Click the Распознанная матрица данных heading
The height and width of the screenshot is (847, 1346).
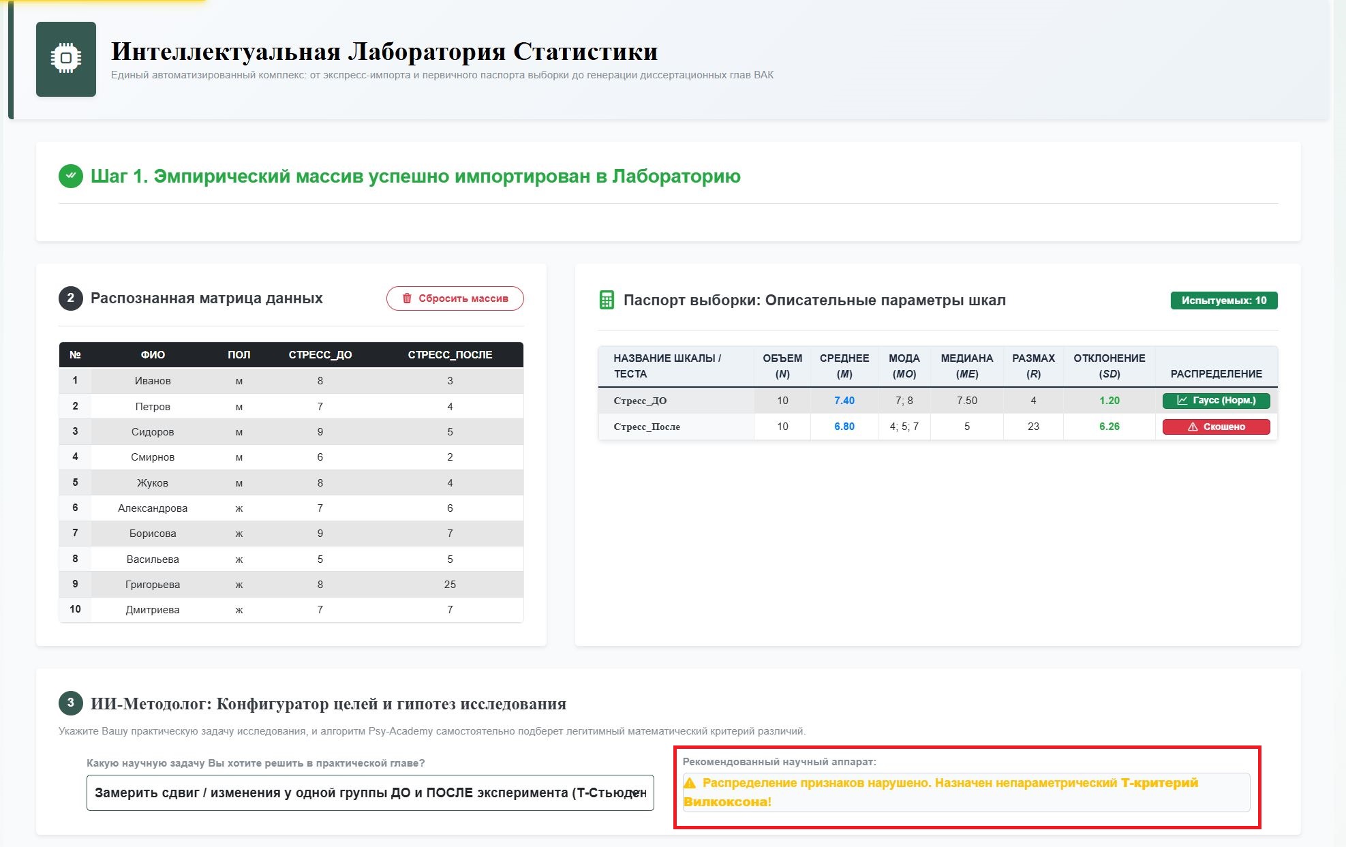click(207, 298)
